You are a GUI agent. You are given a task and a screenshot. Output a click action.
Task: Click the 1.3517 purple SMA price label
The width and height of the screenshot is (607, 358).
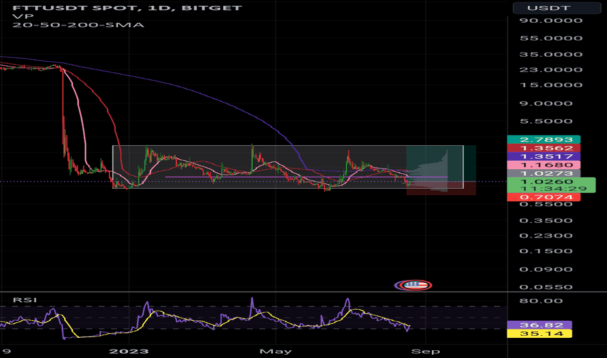(x=544, y=157)
